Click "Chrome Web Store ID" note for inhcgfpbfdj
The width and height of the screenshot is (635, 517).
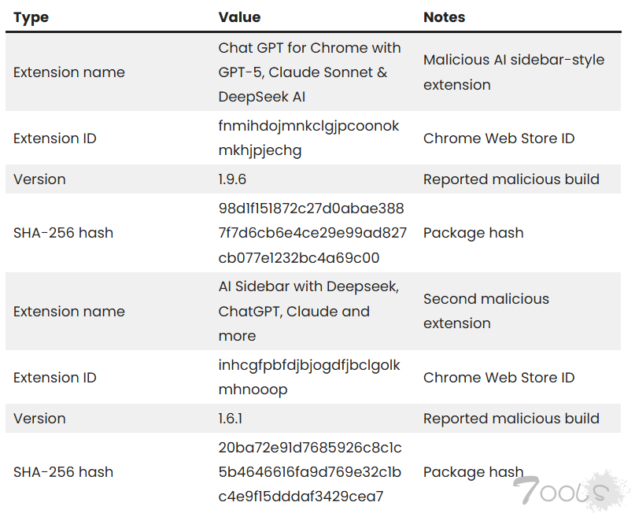tap(499, 378)
